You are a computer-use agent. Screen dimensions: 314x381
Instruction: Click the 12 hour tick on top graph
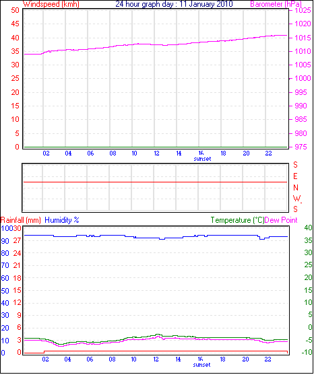pyautogui.click(x=156, y=153)
